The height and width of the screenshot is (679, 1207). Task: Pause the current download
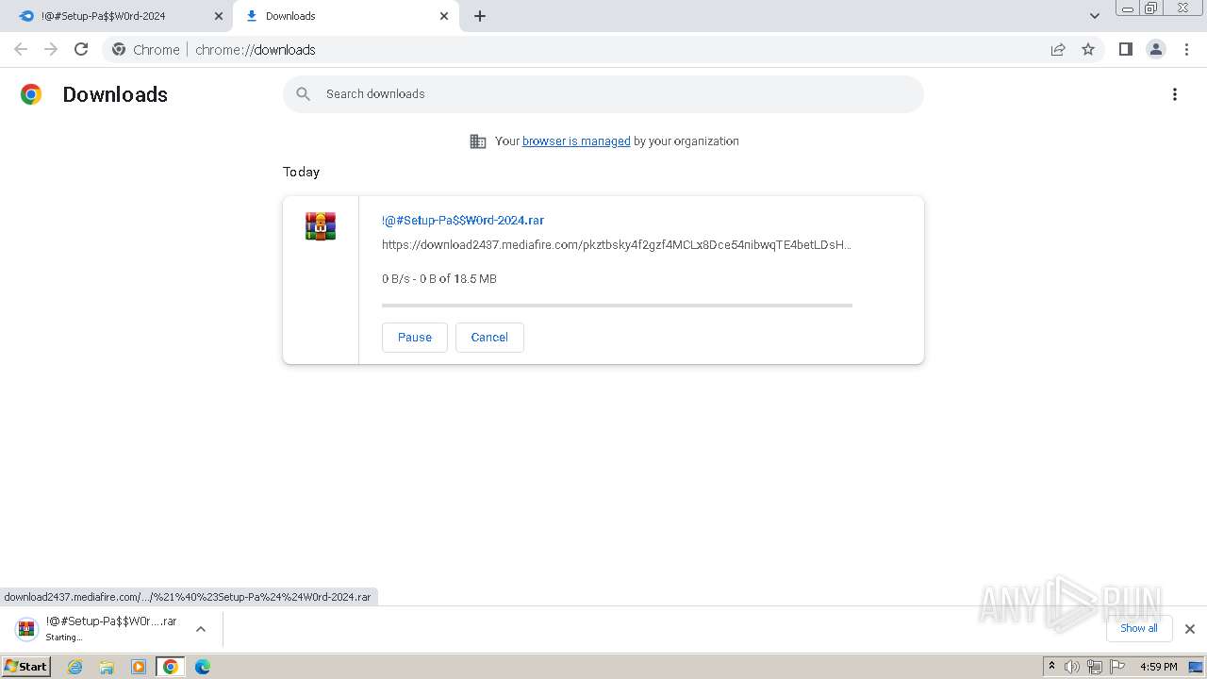415,338
